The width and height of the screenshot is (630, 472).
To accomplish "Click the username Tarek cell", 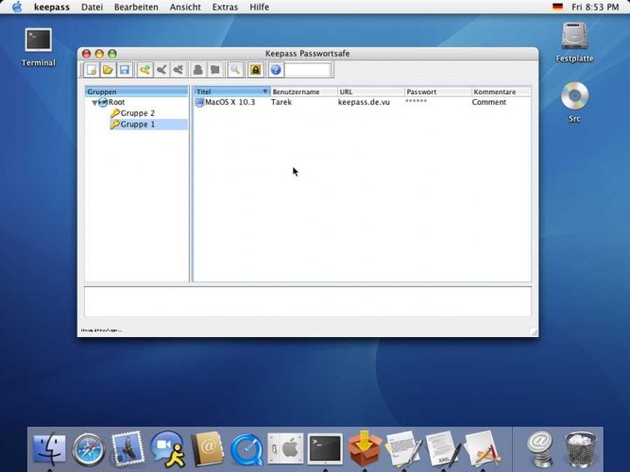I will tap(281, 102).
